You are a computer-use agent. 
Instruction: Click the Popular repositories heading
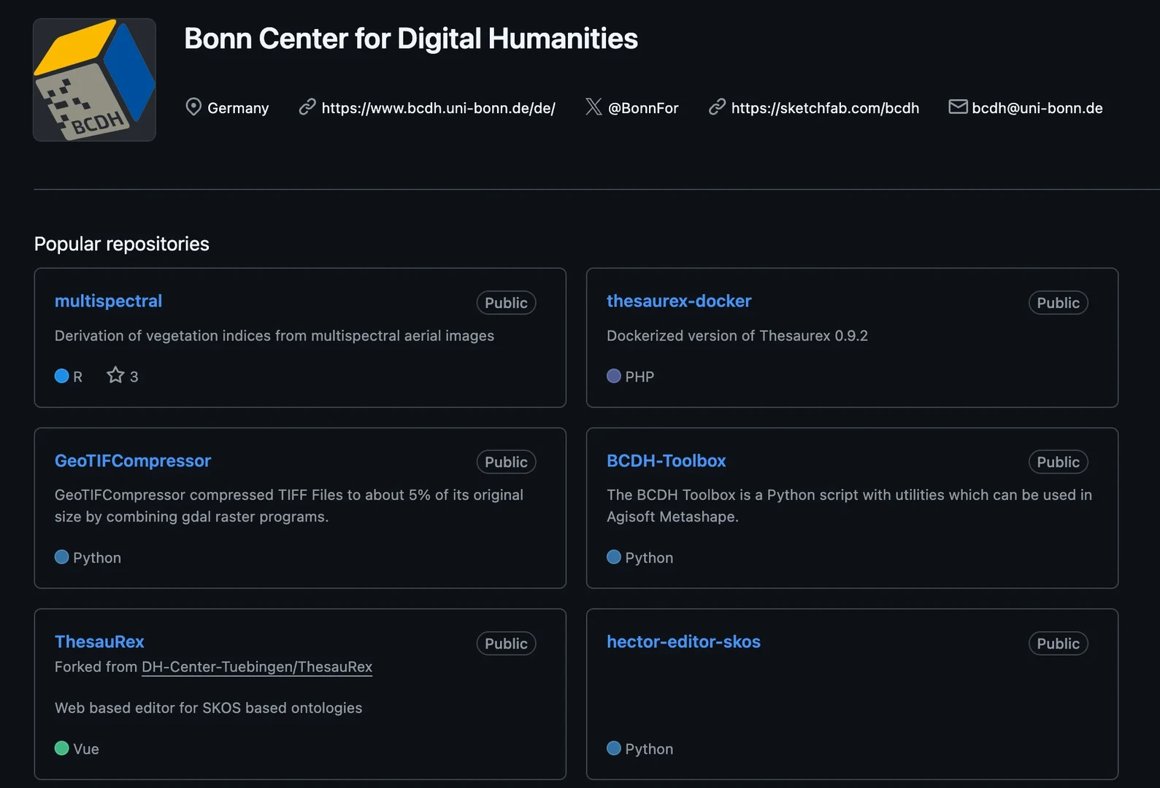coord(122,244)
